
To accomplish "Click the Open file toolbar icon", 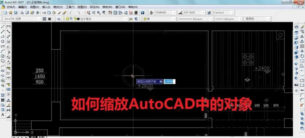I will click(x=10, y=13).
